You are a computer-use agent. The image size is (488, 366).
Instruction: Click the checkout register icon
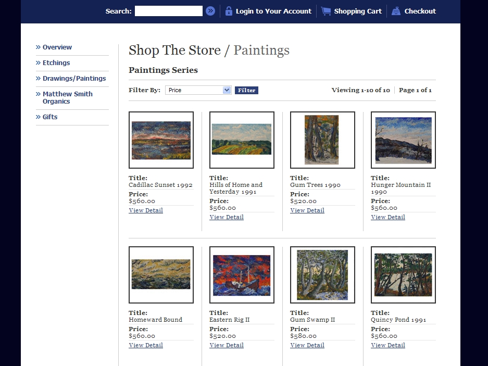point(396,11)
